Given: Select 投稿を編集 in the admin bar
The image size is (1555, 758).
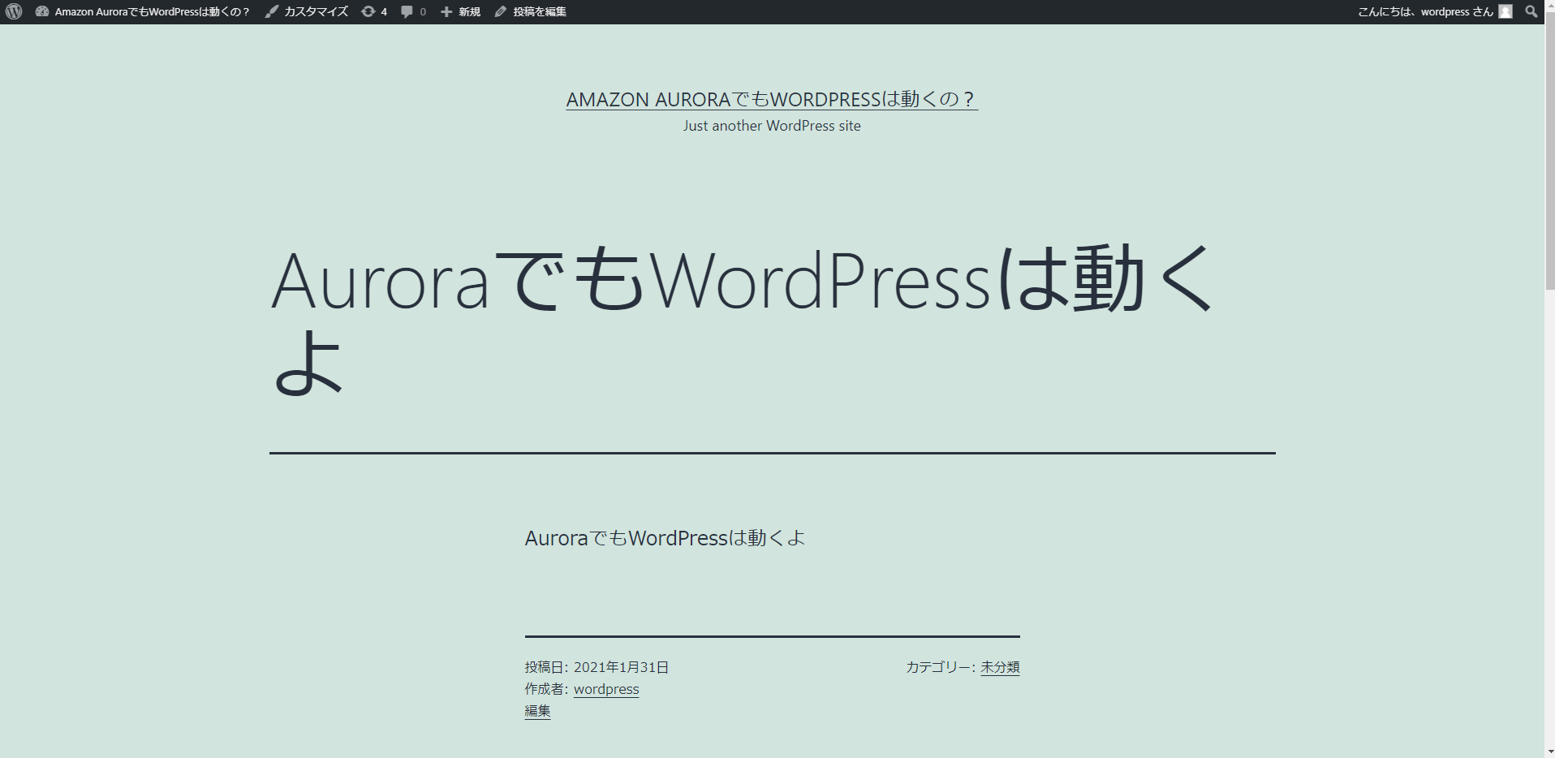Looking at the screenshot, I should tap(538, 11).
